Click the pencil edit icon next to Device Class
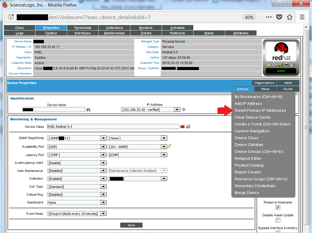Viewport: 312px width, 233px height. point(188,126)
